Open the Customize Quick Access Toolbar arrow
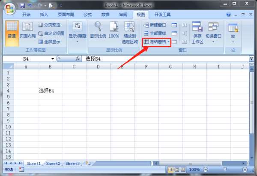257x176 pixels. (61, 6)
